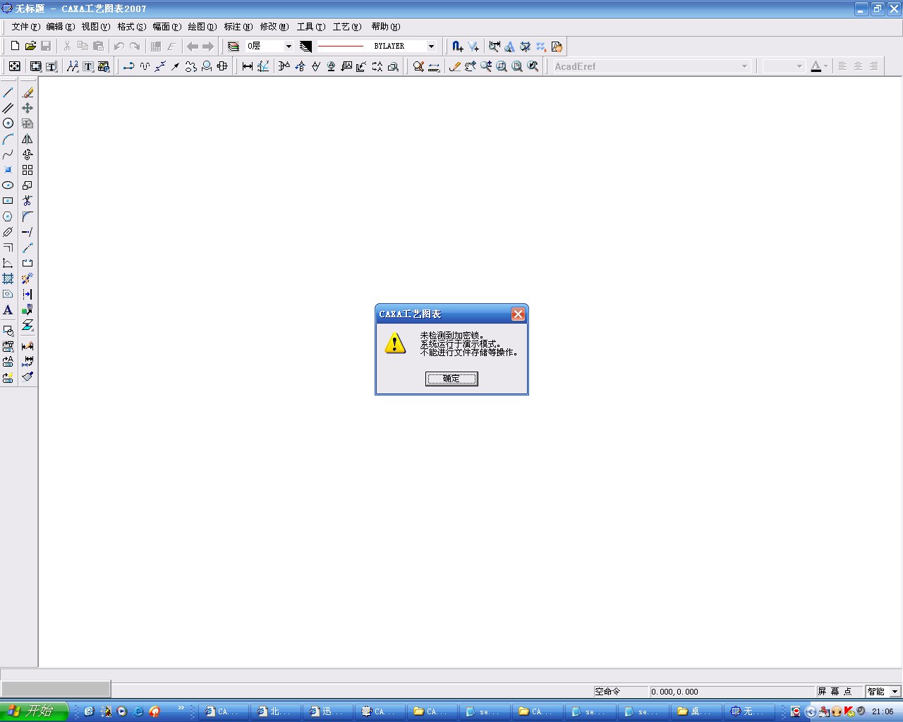This screenshot has width=903, height=722.
Task: Click the polygon drawing tool
Action: click(x=8, y=216)
